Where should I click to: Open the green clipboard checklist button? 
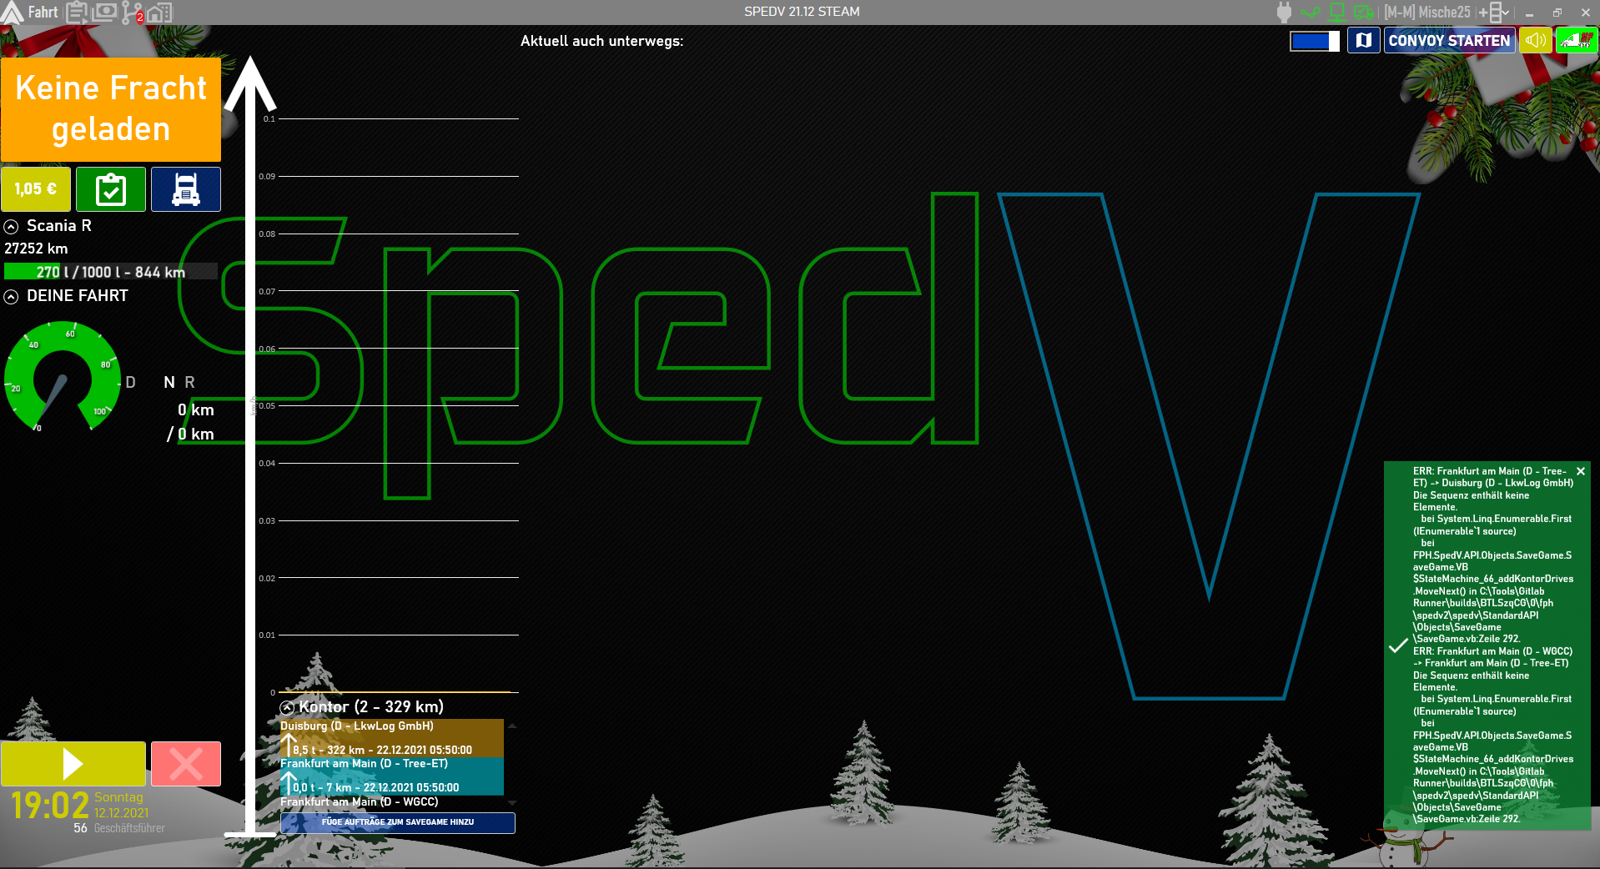(x=111, y=188)
